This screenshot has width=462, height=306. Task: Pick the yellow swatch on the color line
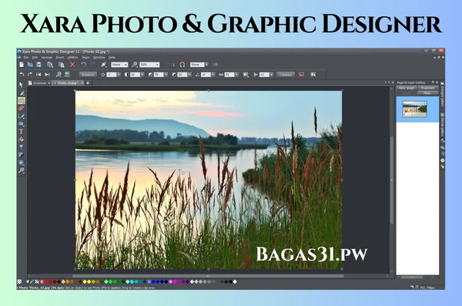pyautogui.click(x=89, y=282)
